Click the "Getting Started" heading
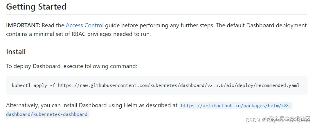 click(x=36, y=6)
